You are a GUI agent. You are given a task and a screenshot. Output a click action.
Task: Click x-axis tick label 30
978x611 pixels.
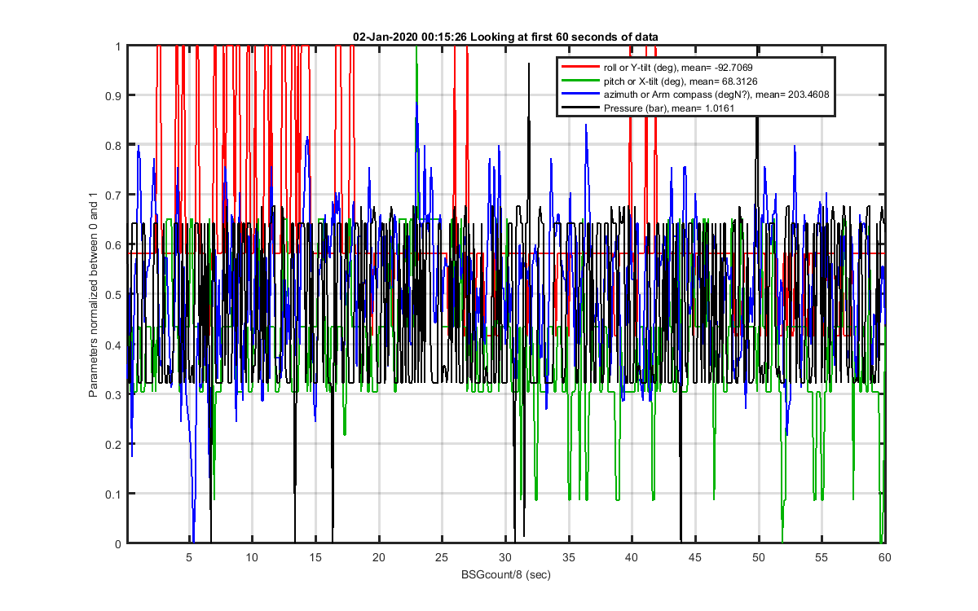tap(505, 557)
